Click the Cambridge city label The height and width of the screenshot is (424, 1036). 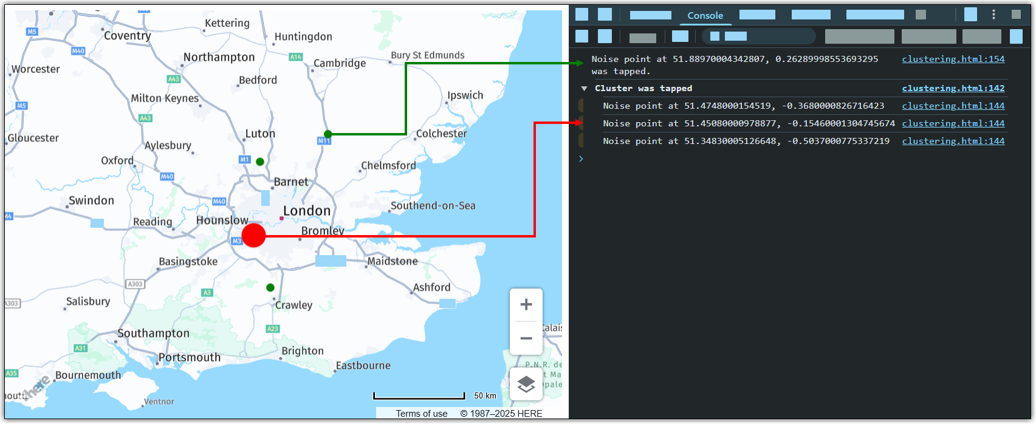point(340,63)
